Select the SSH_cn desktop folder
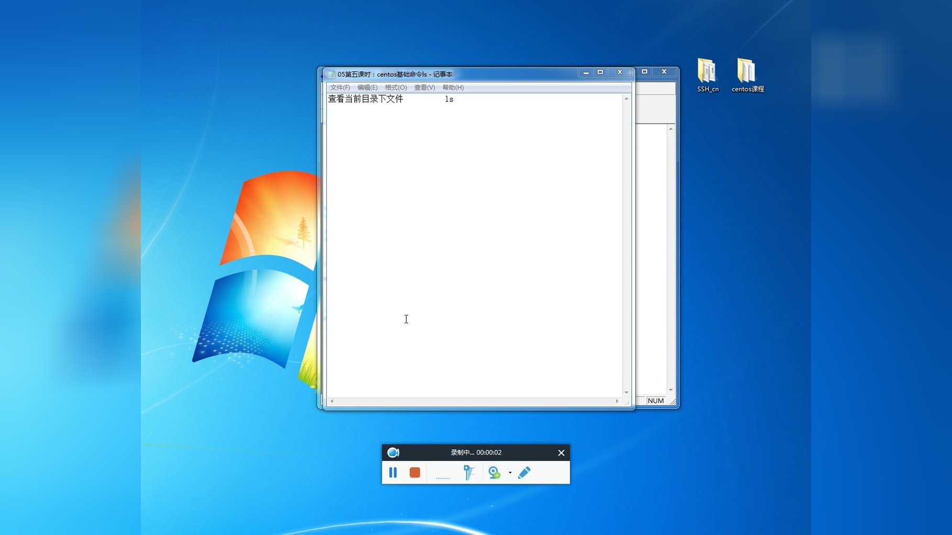 pyautogui.click(x=707, y=76)
